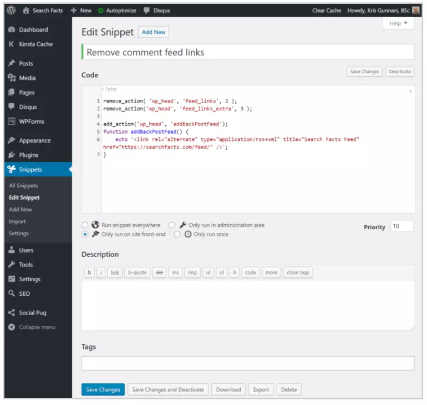Click the Posts pushpin icon
Image resolution: width=427 pixels, height=405 pixels.
(x=12, y=63)
